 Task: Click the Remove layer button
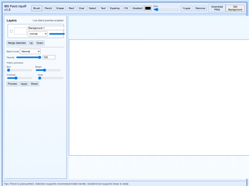[x=201, y=8]
